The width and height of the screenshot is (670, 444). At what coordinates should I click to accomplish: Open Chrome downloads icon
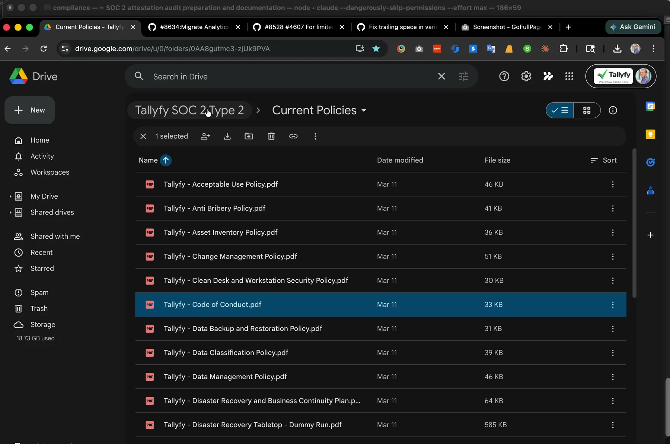617,48
